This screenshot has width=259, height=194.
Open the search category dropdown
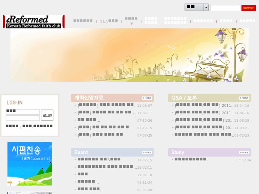click(x=197, y=7)
